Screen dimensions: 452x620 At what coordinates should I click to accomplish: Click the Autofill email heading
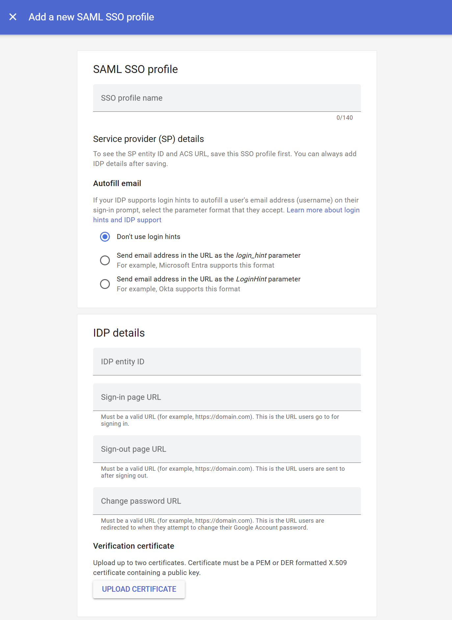117,183
